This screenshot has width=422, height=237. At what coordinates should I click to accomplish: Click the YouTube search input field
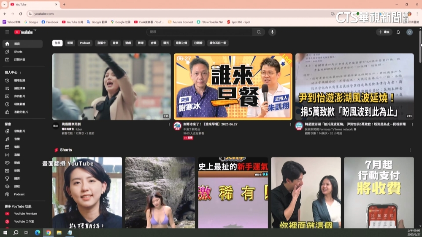[x=200, y=32]
